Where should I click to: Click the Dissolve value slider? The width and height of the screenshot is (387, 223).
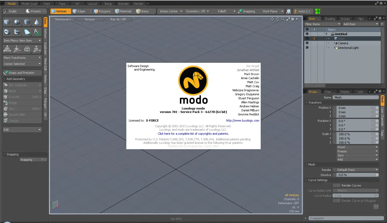[x=356, y=175]
